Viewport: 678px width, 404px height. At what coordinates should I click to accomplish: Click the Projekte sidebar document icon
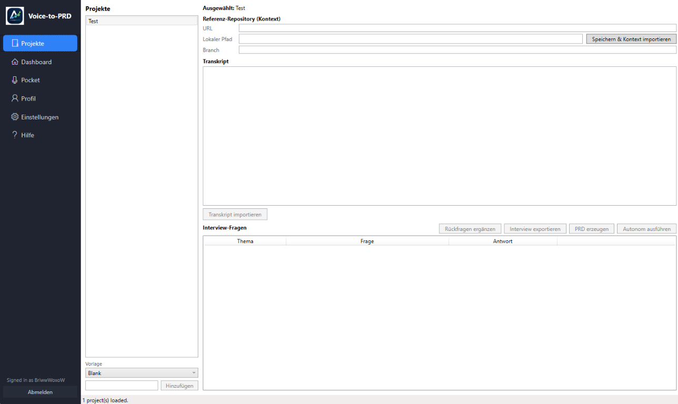coord(15,43)
